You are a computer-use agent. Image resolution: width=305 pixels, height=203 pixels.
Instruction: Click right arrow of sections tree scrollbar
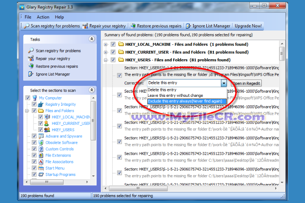point(87,182)
